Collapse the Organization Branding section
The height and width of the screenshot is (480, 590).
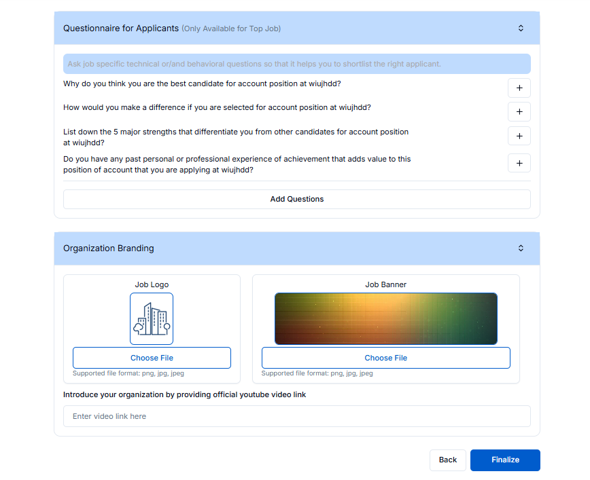(x=521, y=248)
